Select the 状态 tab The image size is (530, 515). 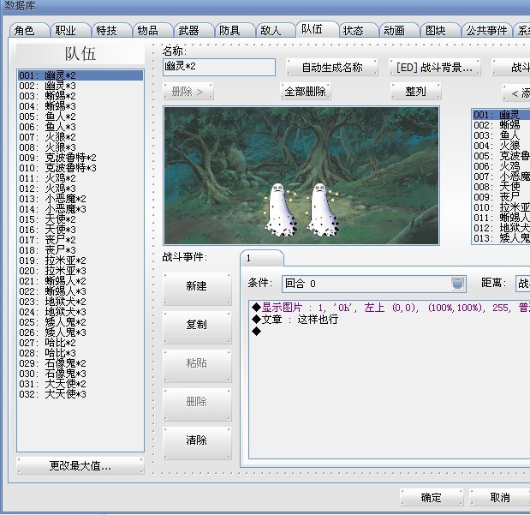[358, 31]
